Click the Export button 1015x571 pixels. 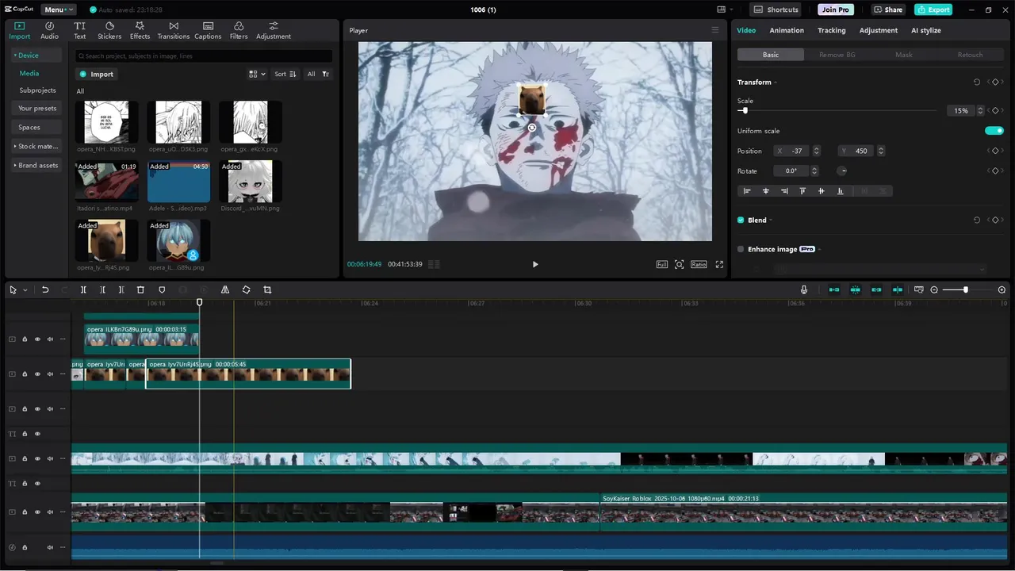933,10
